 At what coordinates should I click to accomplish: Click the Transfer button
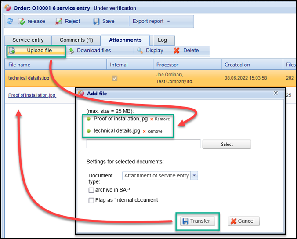196,221
